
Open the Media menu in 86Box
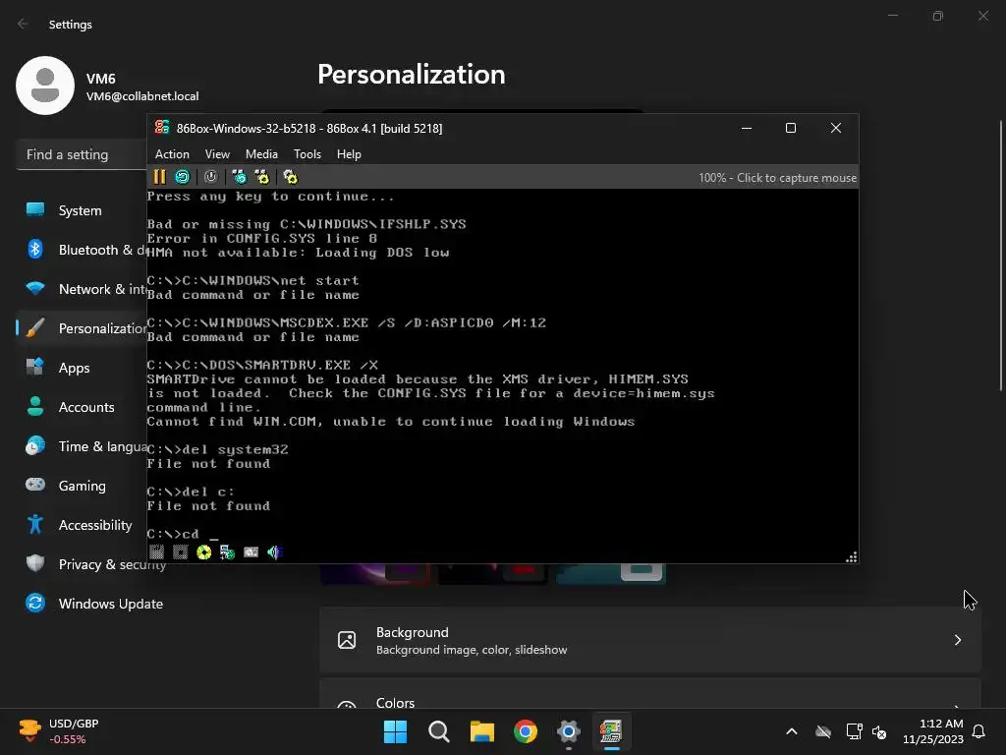tap(261, 154)
